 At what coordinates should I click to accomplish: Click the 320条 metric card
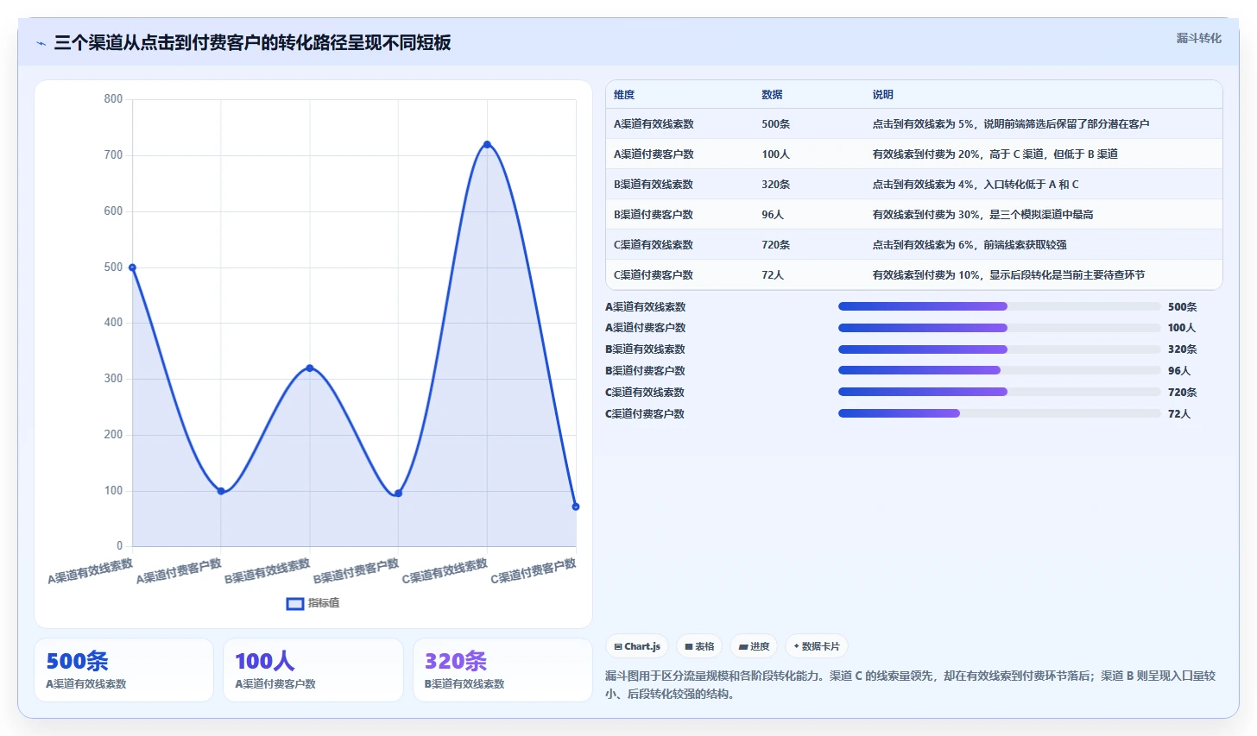[502, 670]
